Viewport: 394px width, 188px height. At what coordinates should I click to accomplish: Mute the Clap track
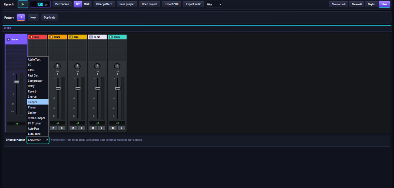click(x=73, y=128)
